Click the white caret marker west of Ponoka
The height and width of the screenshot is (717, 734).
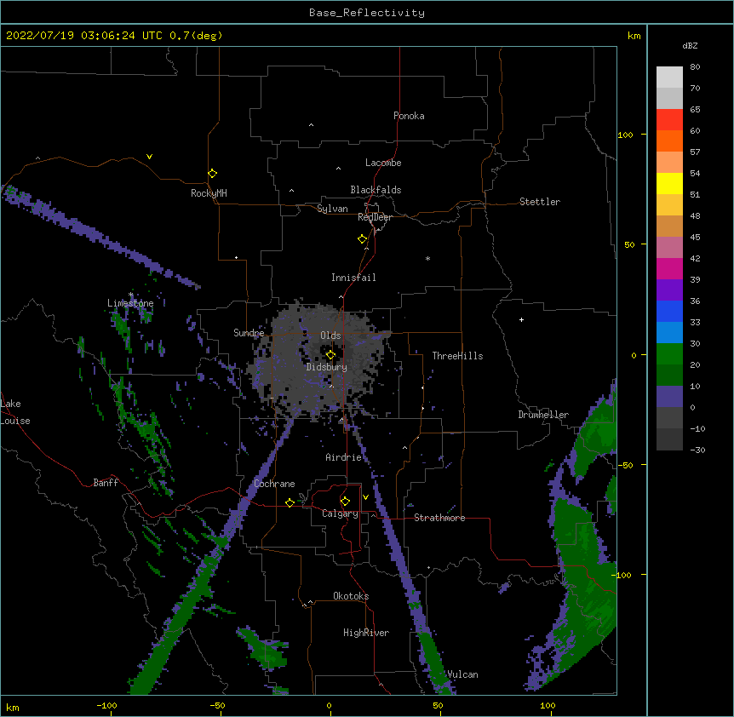[312, 125]
